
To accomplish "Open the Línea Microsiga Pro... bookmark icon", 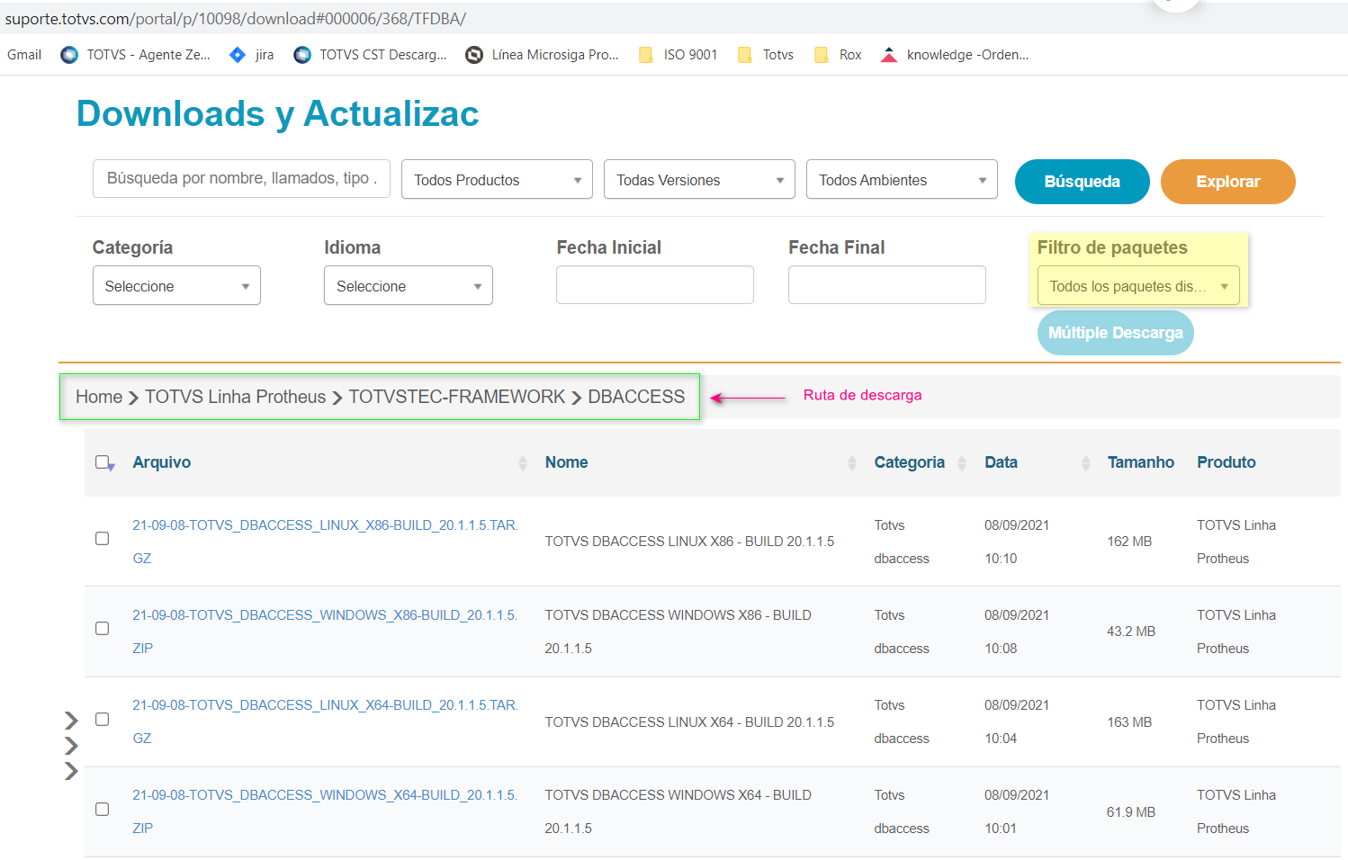I will (474, 55).
